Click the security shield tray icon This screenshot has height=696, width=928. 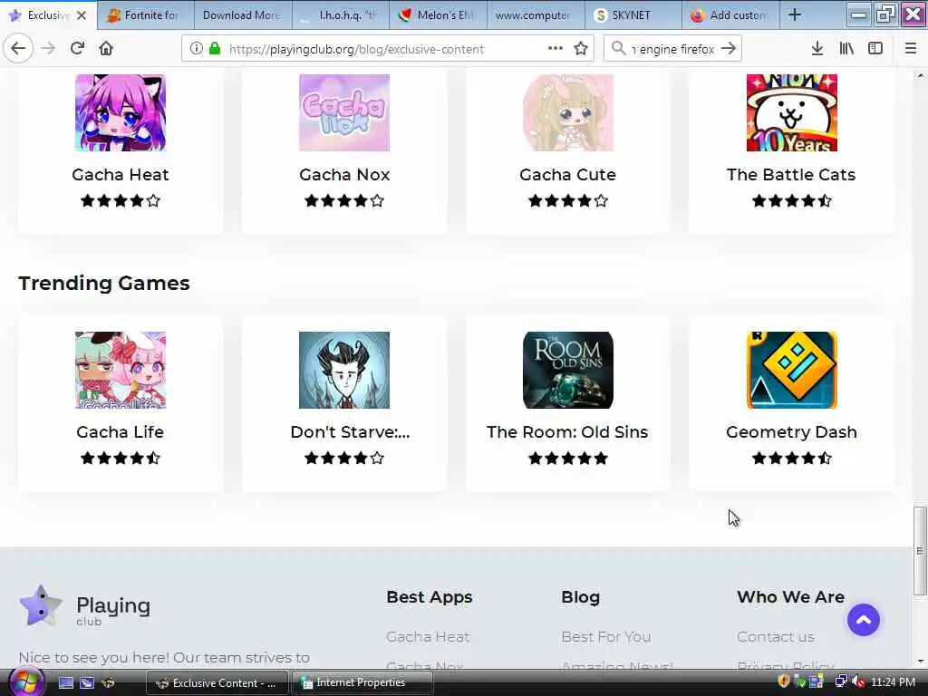(784, 681)
